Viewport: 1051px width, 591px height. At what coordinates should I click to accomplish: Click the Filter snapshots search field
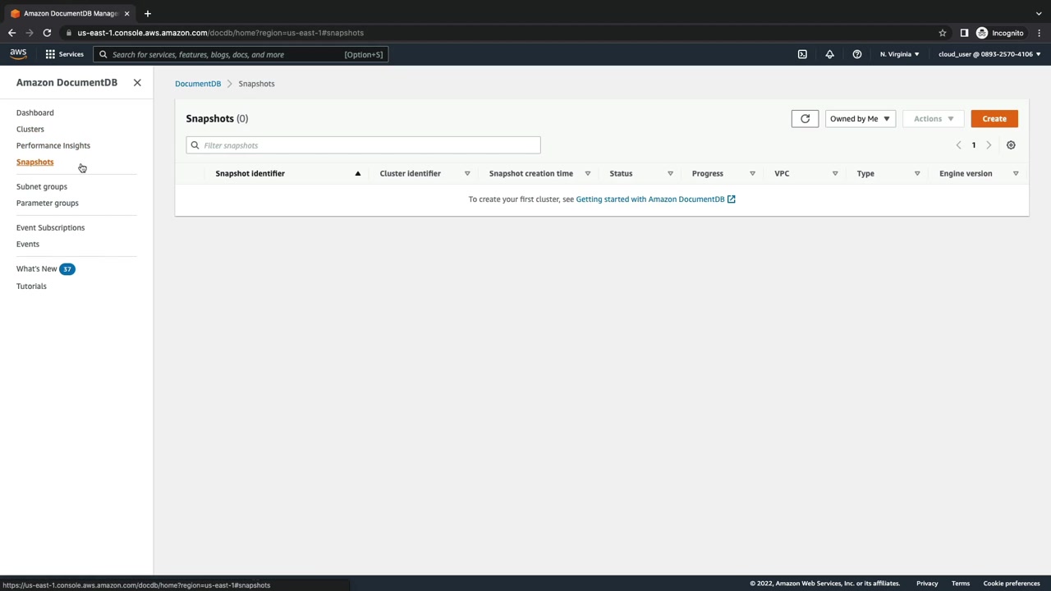363,145
